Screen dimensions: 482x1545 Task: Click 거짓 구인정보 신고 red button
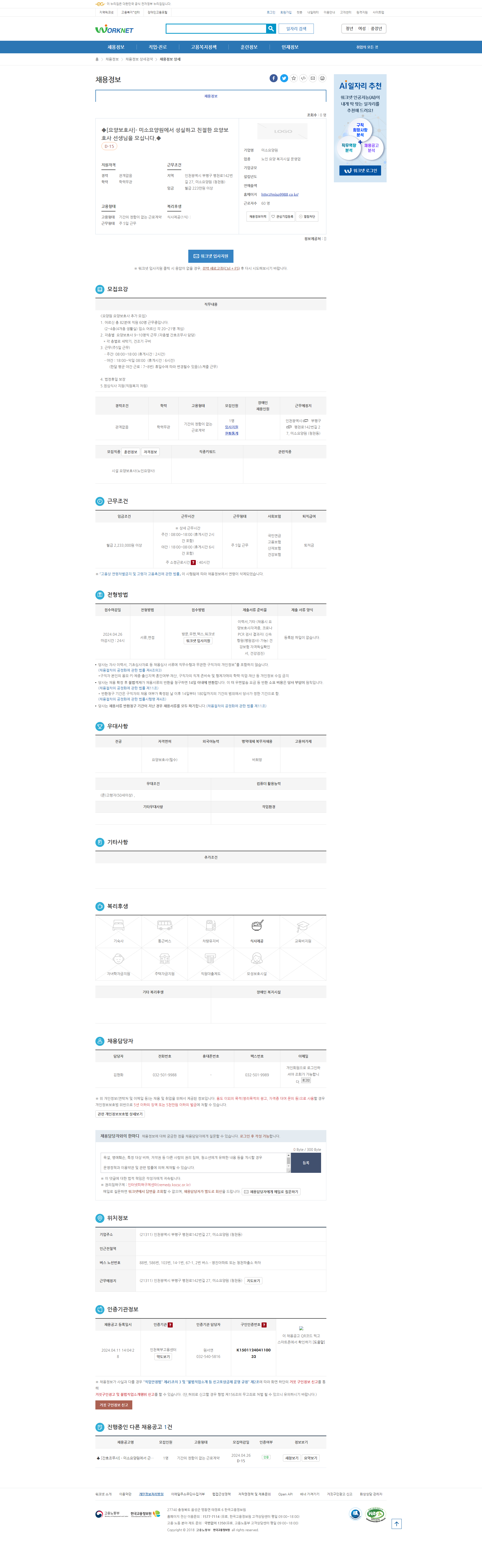[114, 1405]
